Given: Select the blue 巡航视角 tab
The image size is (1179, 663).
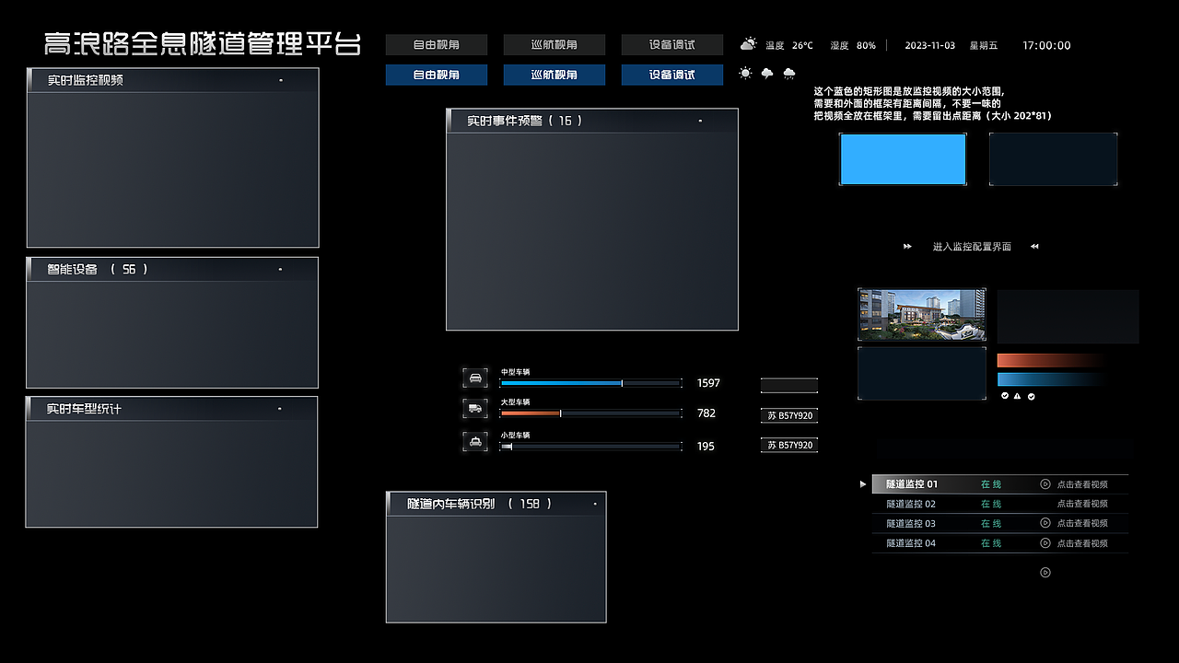Looking at the screenshot, I should pyautogui.click(x=554, y=75).
